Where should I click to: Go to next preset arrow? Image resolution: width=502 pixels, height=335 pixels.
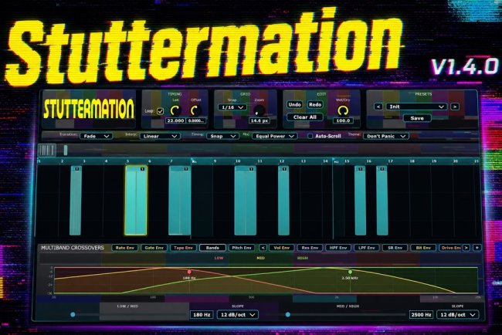point(454,107)
